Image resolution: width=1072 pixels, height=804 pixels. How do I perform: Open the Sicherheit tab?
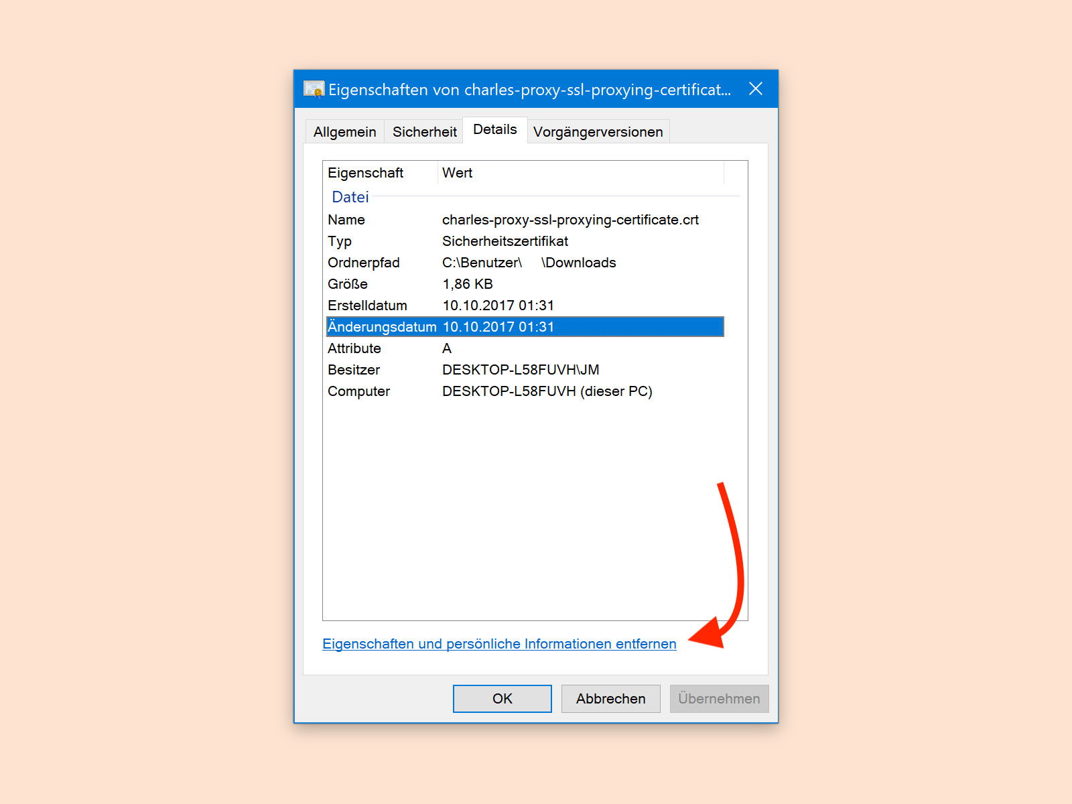(x=425, y=132)
